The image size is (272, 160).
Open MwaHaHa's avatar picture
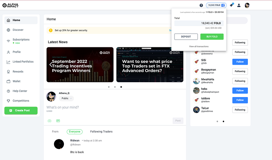tap(197, 81)
